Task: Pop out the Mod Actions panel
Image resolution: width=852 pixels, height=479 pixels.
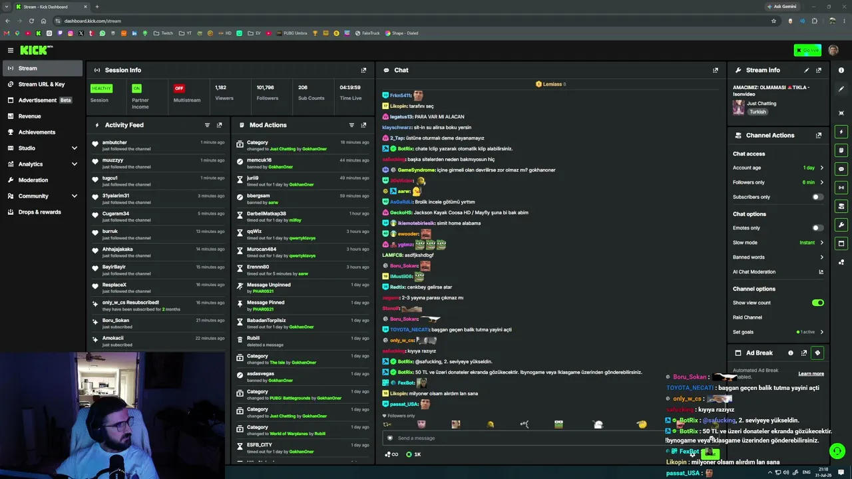Action: coord(363,125)
